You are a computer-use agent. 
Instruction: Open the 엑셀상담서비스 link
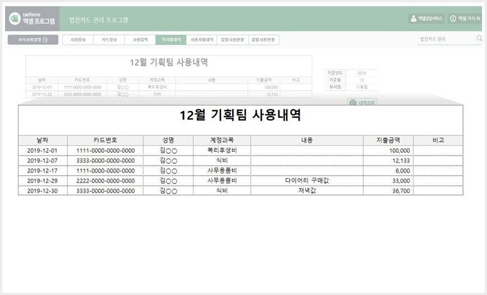coord(426,18)
